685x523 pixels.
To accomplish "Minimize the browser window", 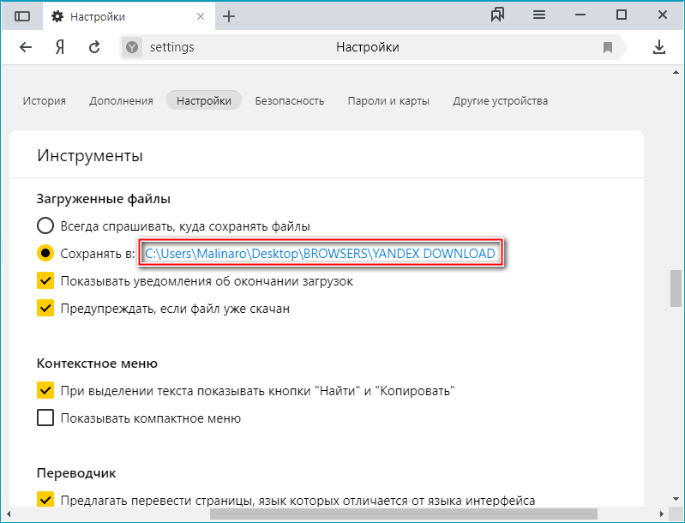I will (580, 15).
